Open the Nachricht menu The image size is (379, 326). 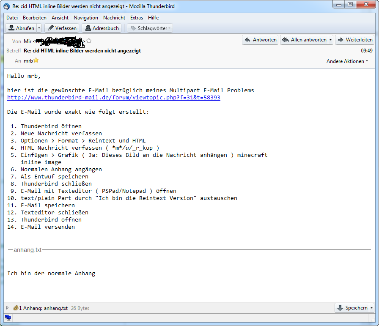click(114, 18)
